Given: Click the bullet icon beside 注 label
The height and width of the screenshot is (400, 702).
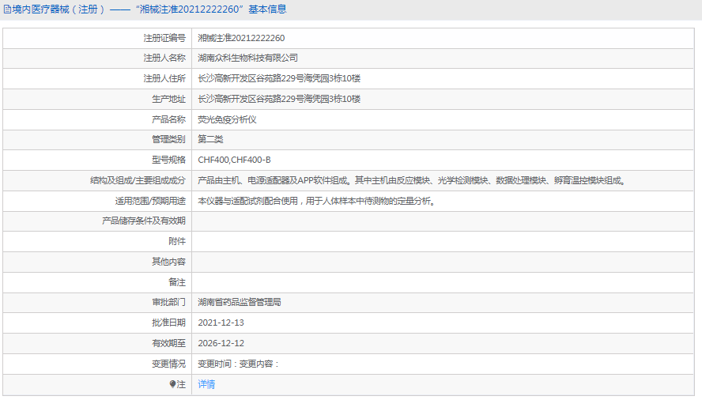Looking at the screenshot, I should click(172, 384).
